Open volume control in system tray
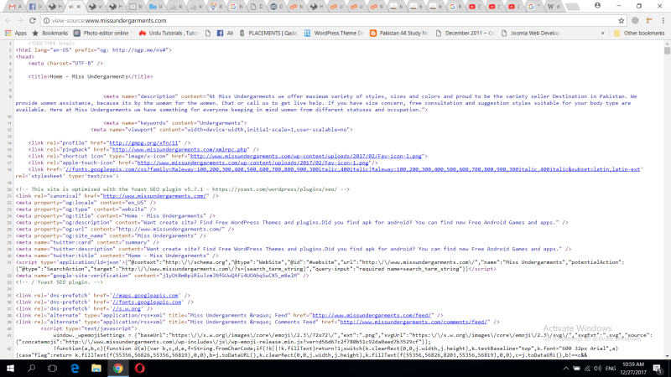This screenshot has width=671, height=377. pyautogui.click(x=597, y=369)
